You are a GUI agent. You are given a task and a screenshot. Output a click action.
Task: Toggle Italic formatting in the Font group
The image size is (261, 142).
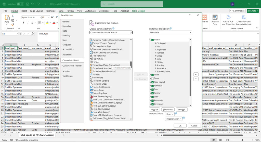[x=28, y=23]
